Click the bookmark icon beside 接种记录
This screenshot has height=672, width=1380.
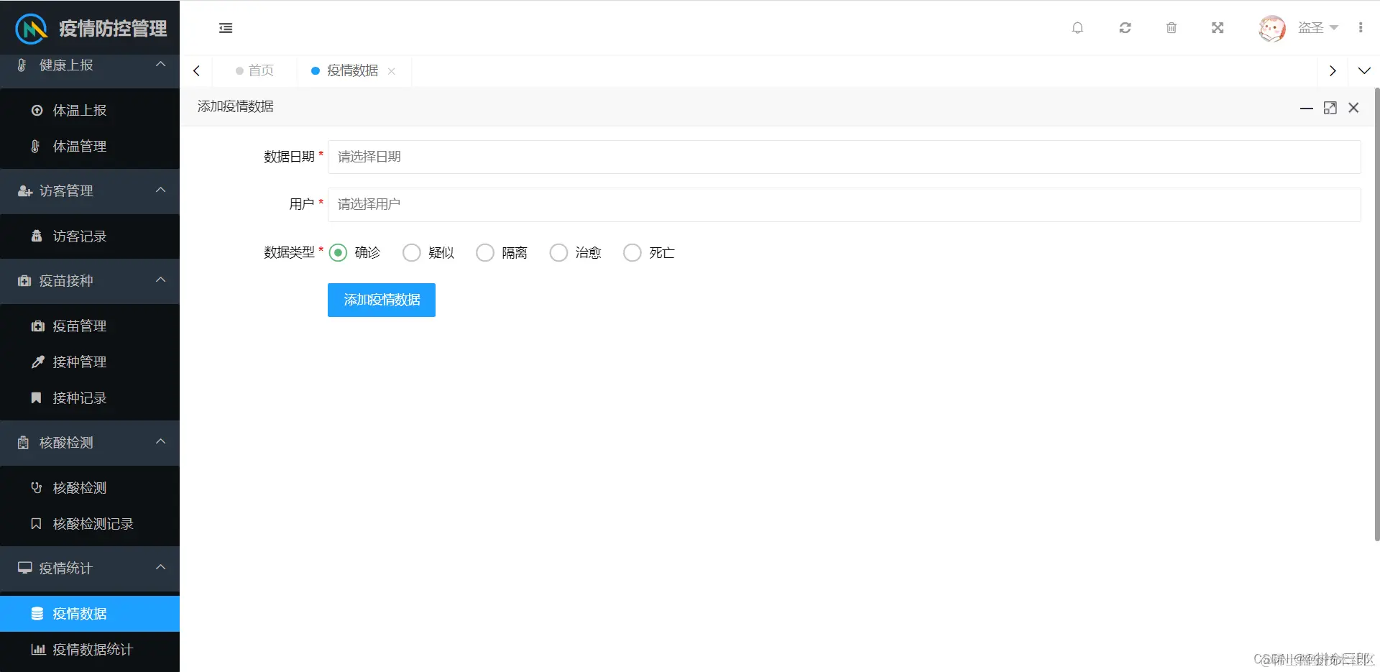(36, 397)
